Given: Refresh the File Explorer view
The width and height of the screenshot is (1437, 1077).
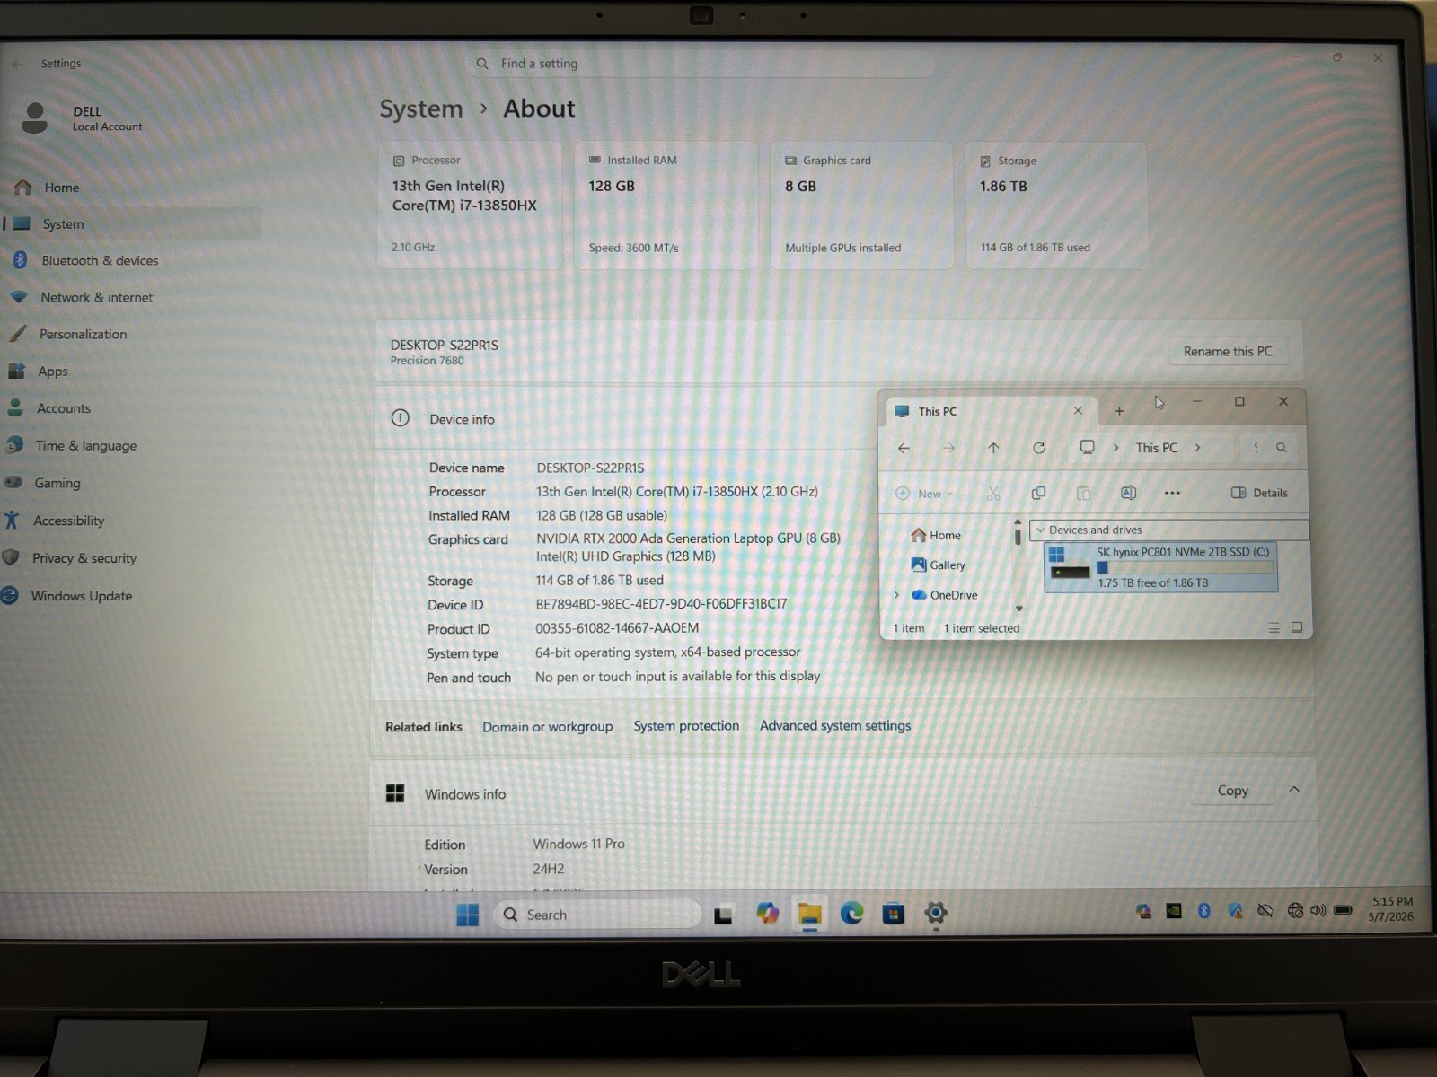Looking at the screenshot, I should click(x=1039, y=448).
